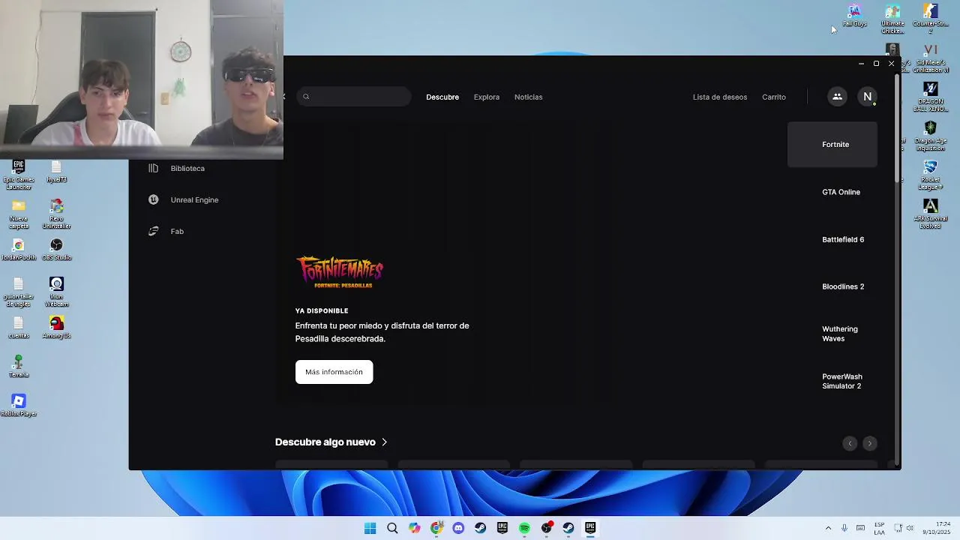Select GTA Online in featured list
The image size is (960, 540).
(x=832, y=192)
